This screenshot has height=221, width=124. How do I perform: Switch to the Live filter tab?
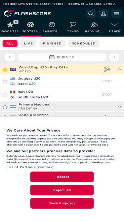(x=28, y=43)
